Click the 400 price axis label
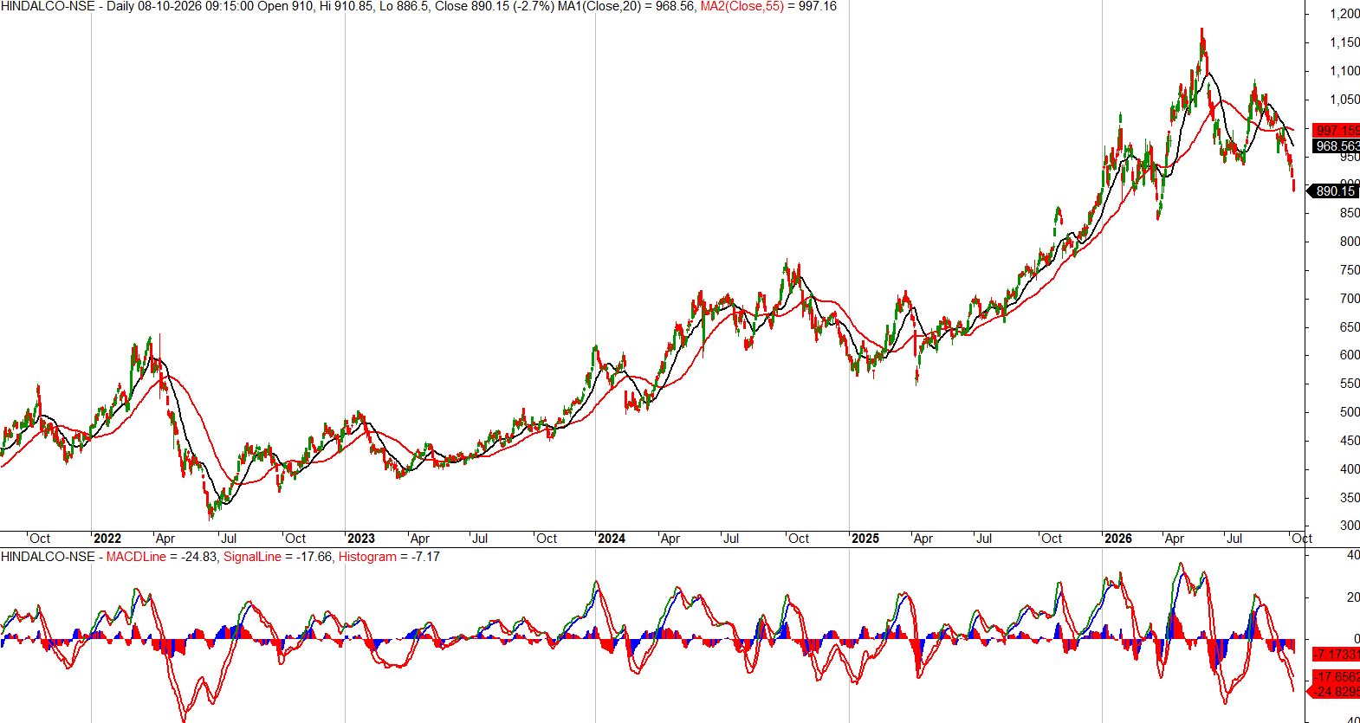The width and height of the screenshot is (1360, 723). coord(1350,469)
